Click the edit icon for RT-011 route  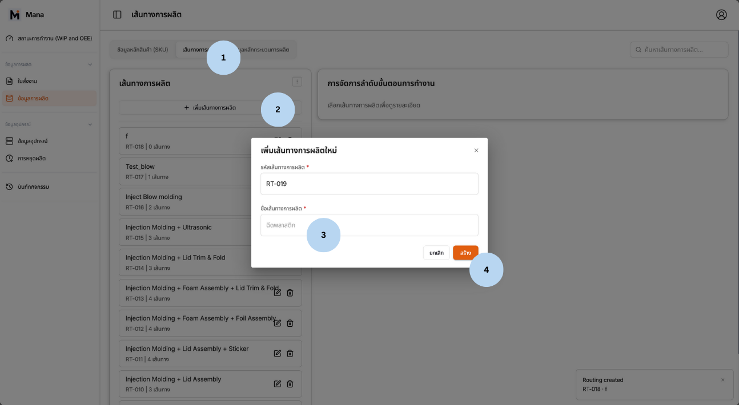click(278, 353)
